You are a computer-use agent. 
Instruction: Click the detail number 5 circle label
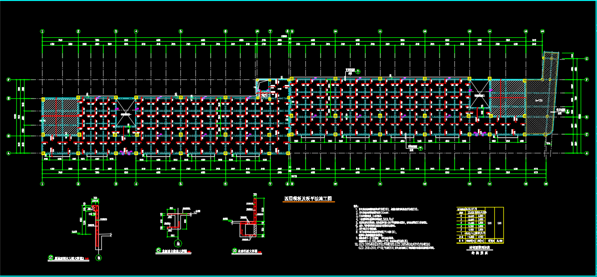point(158,250)
